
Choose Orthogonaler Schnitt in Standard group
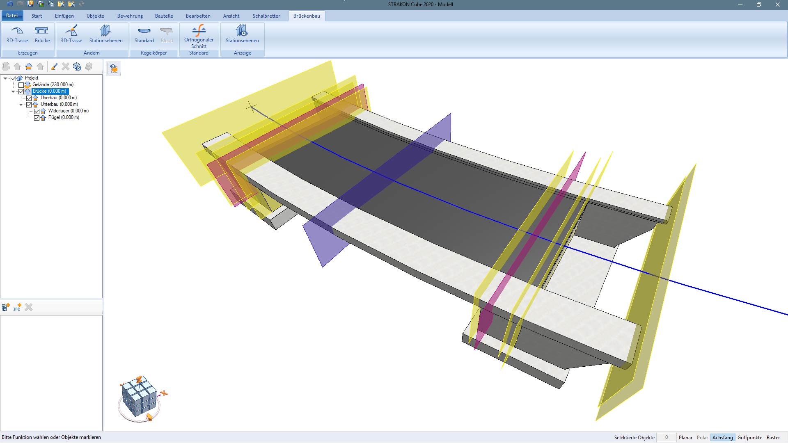199,37
